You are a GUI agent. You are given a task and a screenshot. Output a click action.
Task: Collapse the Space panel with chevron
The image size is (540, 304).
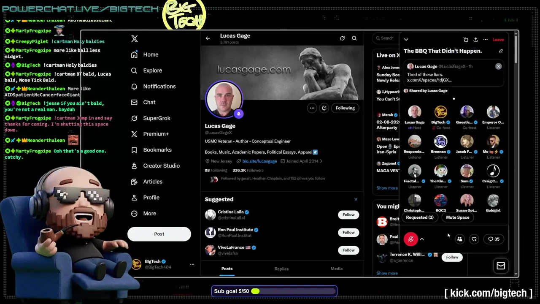coord(406,40)
